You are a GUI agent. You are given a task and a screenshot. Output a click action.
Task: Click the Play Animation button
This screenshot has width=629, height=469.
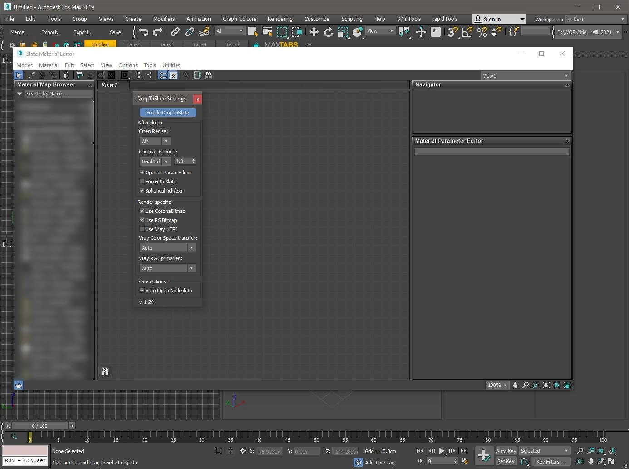pos(442,451)
